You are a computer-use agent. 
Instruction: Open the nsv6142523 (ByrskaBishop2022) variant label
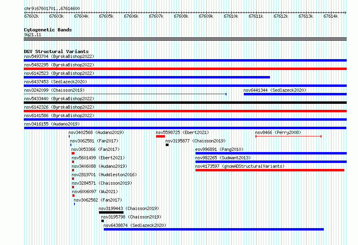pos(59,73)
